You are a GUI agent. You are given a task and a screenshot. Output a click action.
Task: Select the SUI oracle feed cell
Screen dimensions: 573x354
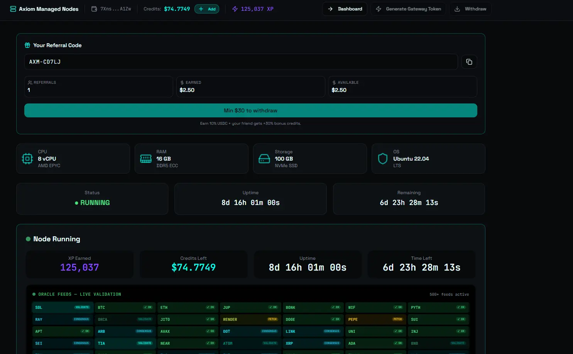point(438,320)
